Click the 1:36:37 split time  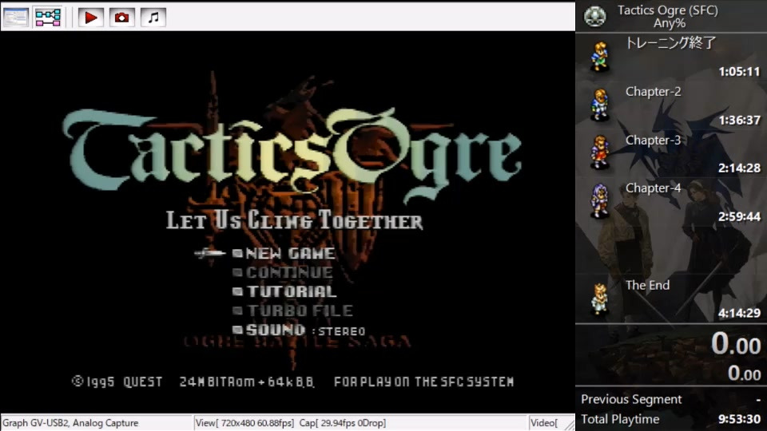click(x=739, y=121)
